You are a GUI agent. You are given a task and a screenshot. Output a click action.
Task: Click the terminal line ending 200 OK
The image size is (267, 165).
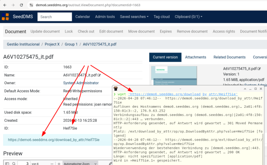177,152
